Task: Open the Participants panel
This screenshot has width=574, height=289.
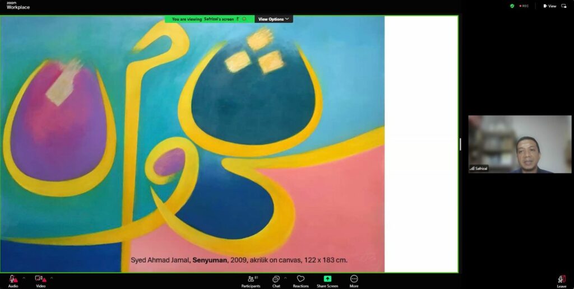Action: 251,281
